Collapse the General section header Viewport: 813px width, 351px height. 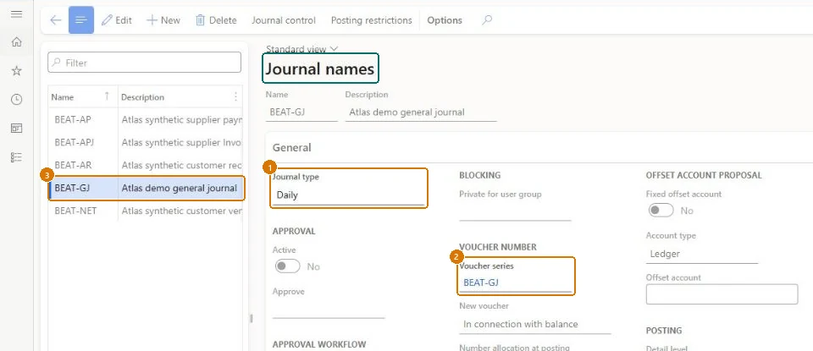click(292, 147)
